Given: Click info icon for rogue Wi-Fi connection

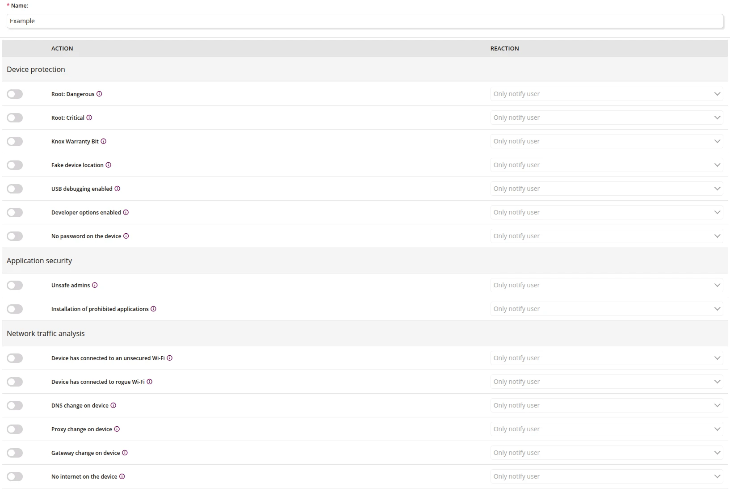Looking at the screenshot, I should pyautogui.click(x=150, y=382).
